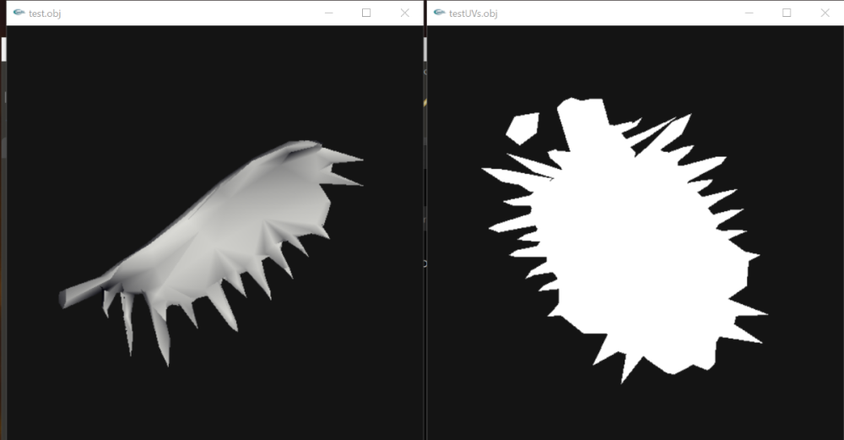Image resolution: width=844 pixels, height=440 pixels.
Task: Minimize the testUVs.obj viewer window
Action: [x=749, y=13]
